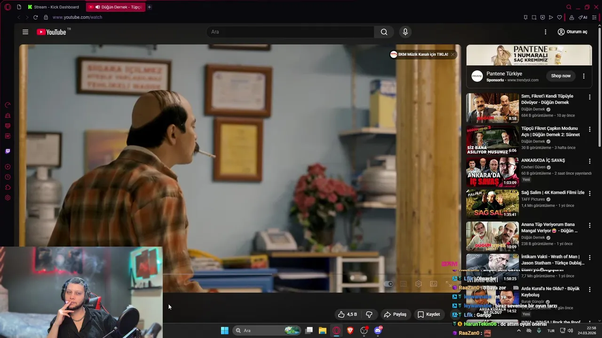This screenshot has width=602, height=338.
Task: Click Opera flow send arrow icon
Action: tap(551, 17)
